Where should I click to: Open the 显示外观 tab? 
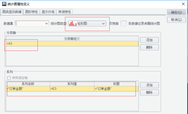point(48,12)
